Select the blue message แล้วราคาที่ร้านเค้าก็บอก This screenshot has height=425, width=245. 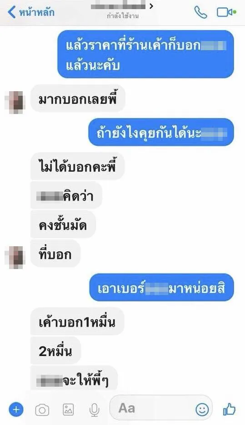click(145, 54)
